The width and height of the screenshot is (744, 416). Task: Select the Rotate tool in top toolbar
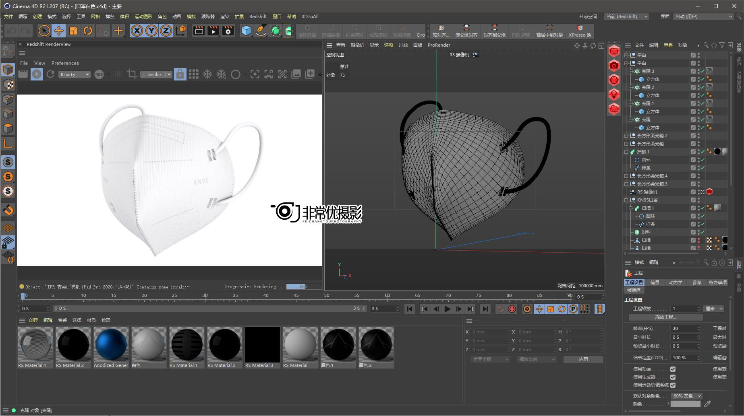[x=88, y=31]
